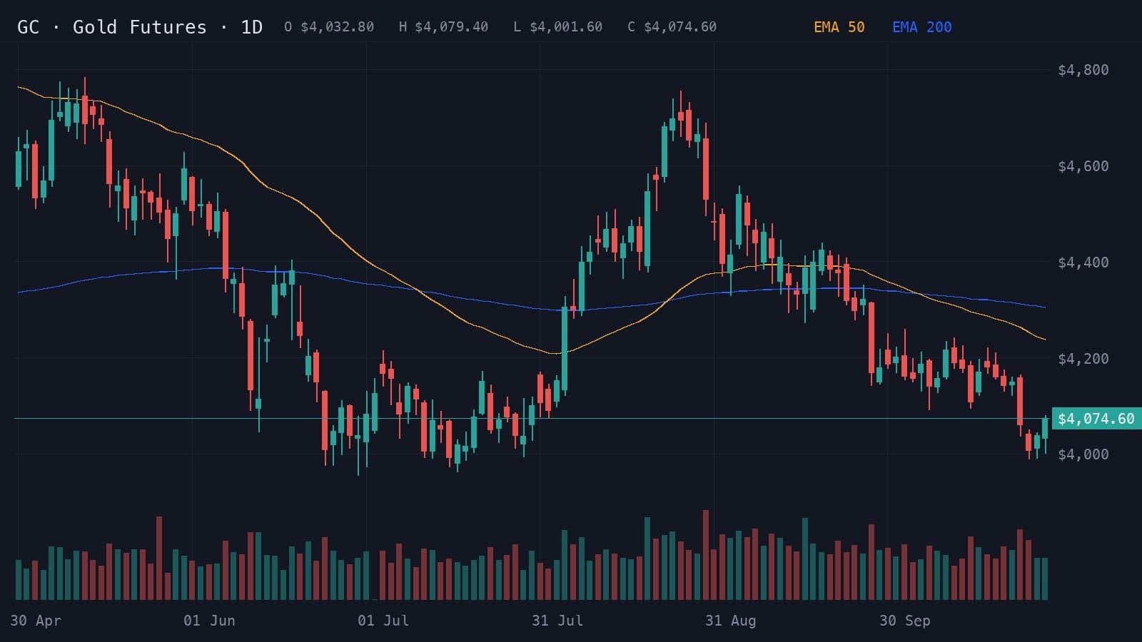This screenshot has height=642, width=1142.
Task: Click the high price value $4,079.40
Action: tap(451, 27)
